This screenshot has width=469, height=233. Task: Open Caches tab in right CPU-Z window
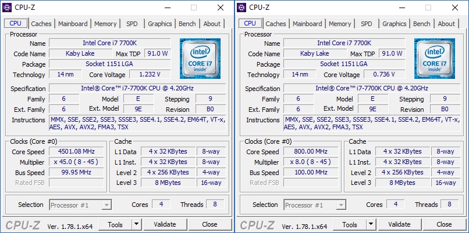point(276,24)
